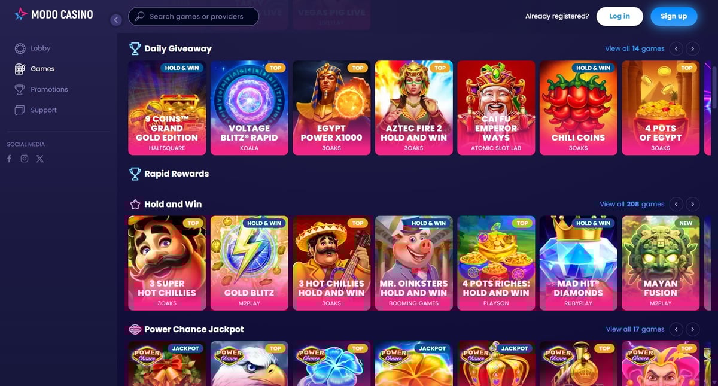The height and width of the screenshot is (386, 718).
Task: Show next Daily Giveaway games arrow
Action: [692, 48]
